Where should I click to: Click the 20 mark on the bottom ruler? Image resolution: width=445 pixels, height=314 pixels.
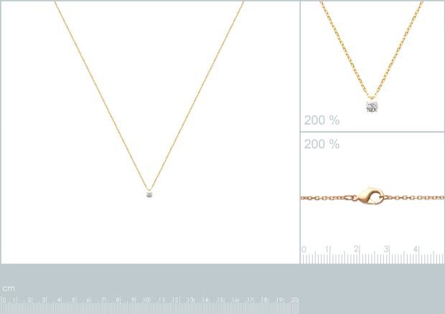point(294,300)
